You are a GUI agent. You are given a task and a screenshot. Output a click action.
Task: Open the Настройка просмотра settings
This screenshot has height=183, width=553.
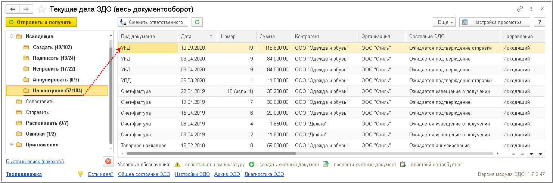pos(495,22)
